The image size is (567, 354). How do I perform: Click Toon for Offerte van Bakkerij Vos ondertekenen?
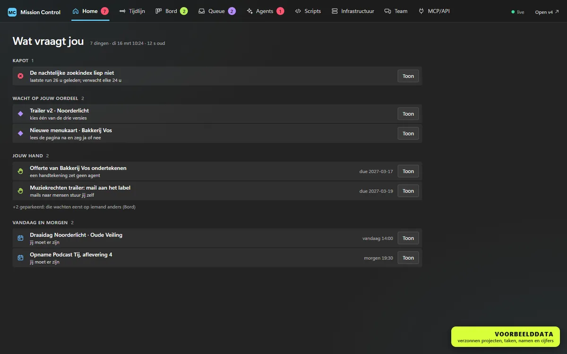click(x=408, y=171)
